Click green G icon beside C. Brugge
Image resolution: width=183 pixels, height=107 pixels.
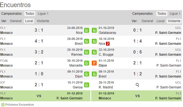click(x=94, y=52)
